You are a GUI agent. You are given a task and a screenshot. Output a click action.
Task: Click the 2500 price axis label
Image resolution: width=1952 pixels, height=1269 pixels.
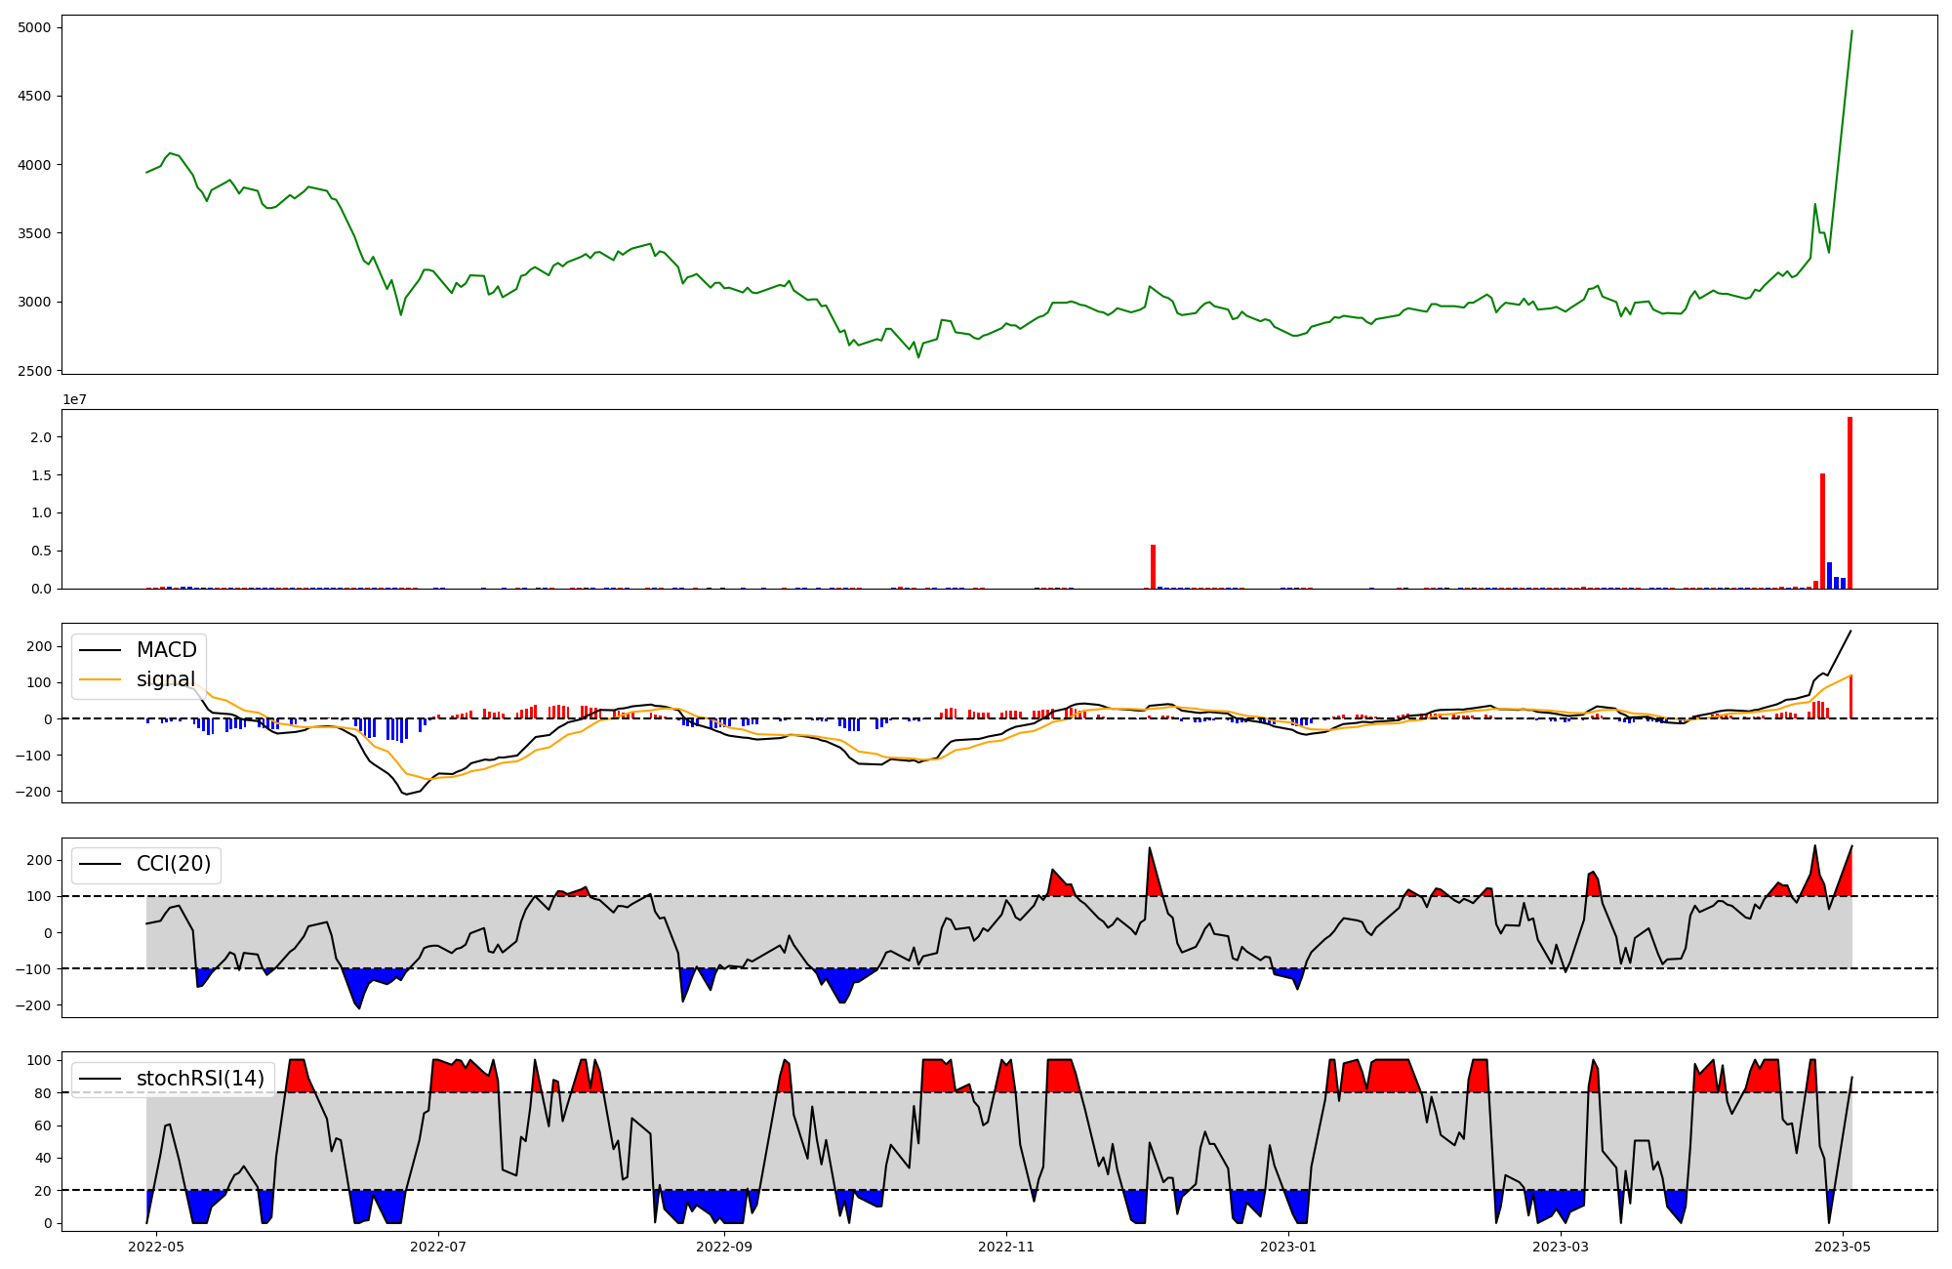pyautogui.click(x=35, y=371)
